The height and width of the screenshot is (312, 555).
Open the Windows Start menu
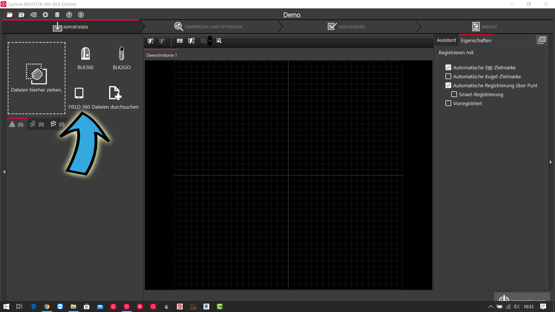(6, 307)
